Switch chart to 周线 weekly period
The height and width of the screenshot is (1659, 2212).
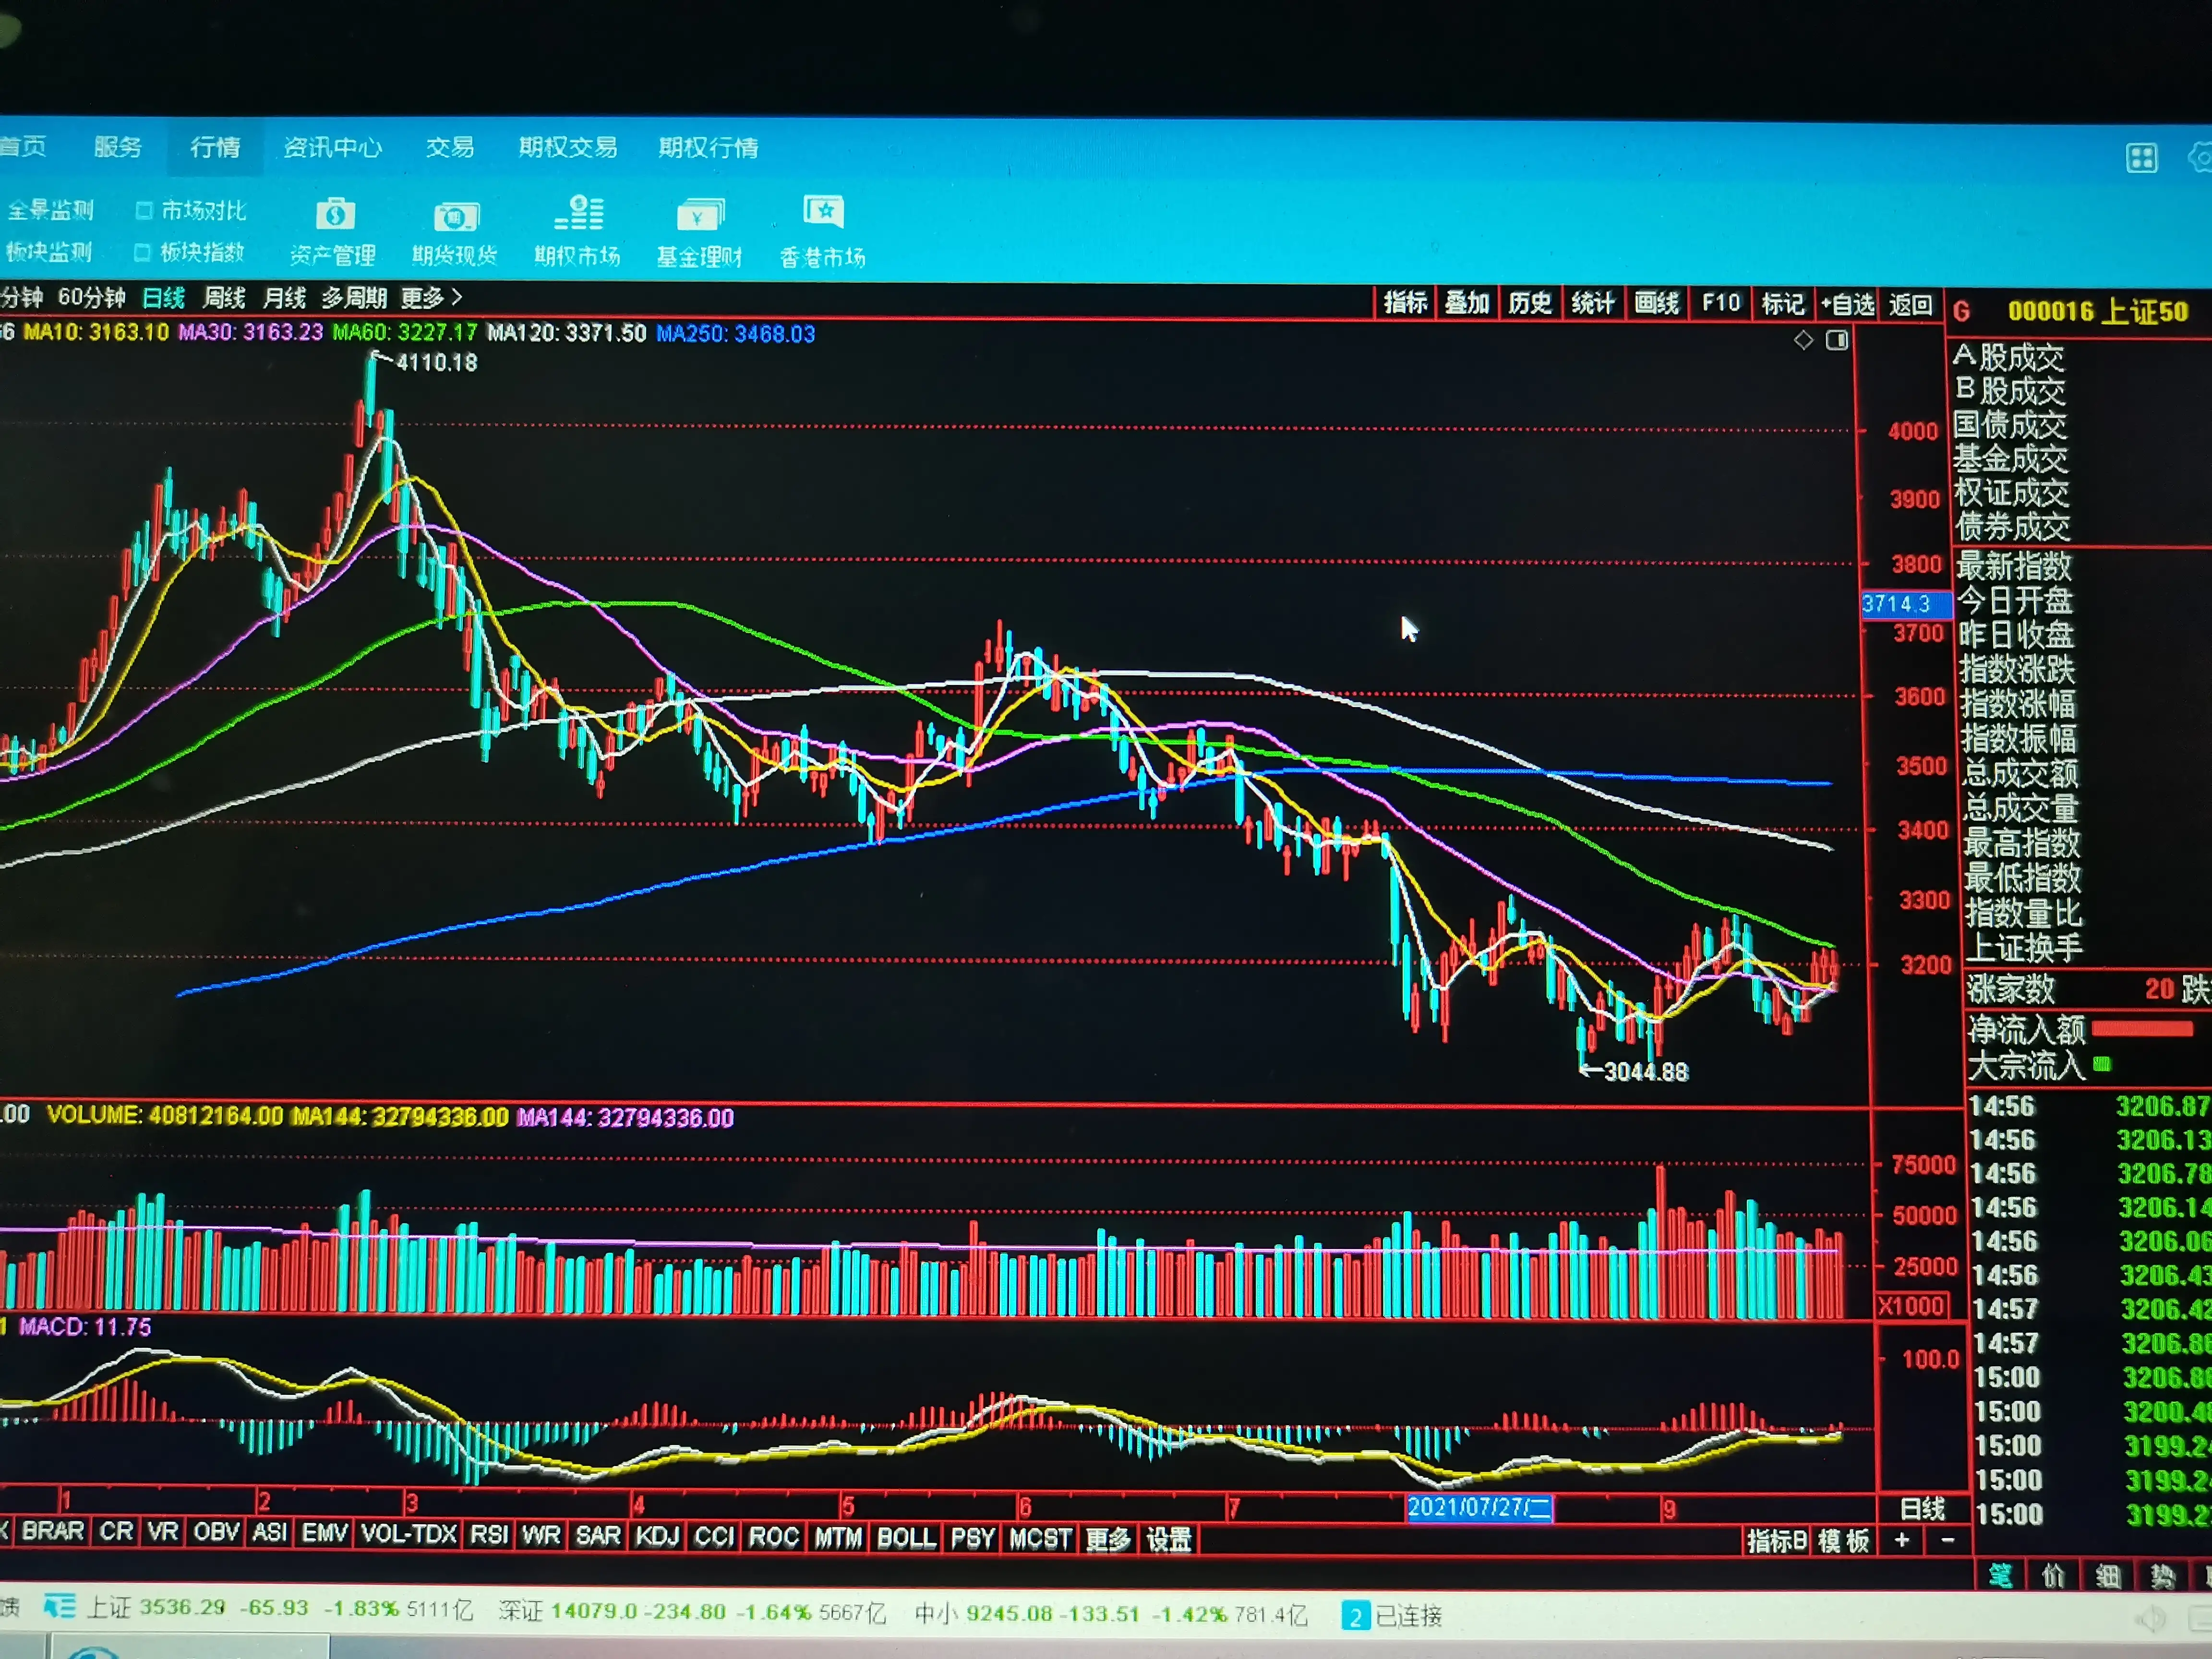coord(224,298)
